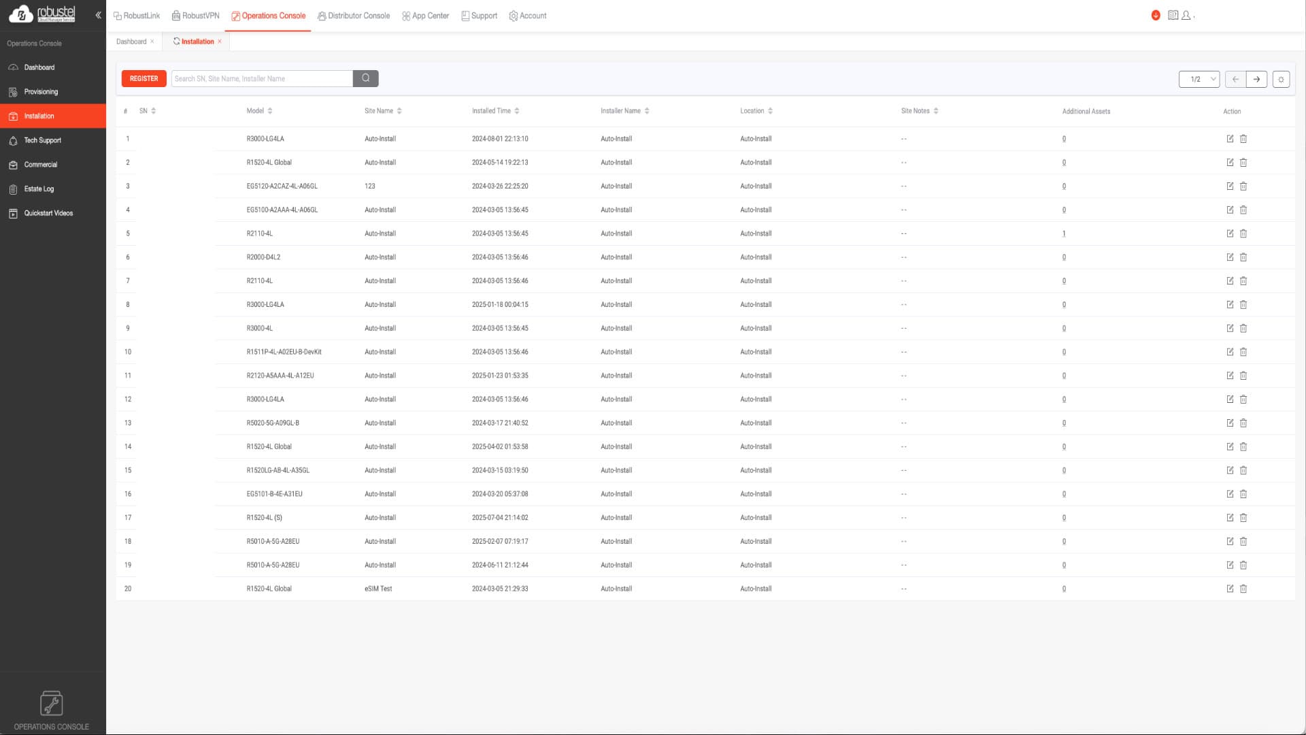Open the 1/2 page selector dropdown
1306x735 pixels.
[x=1199, y=79]
